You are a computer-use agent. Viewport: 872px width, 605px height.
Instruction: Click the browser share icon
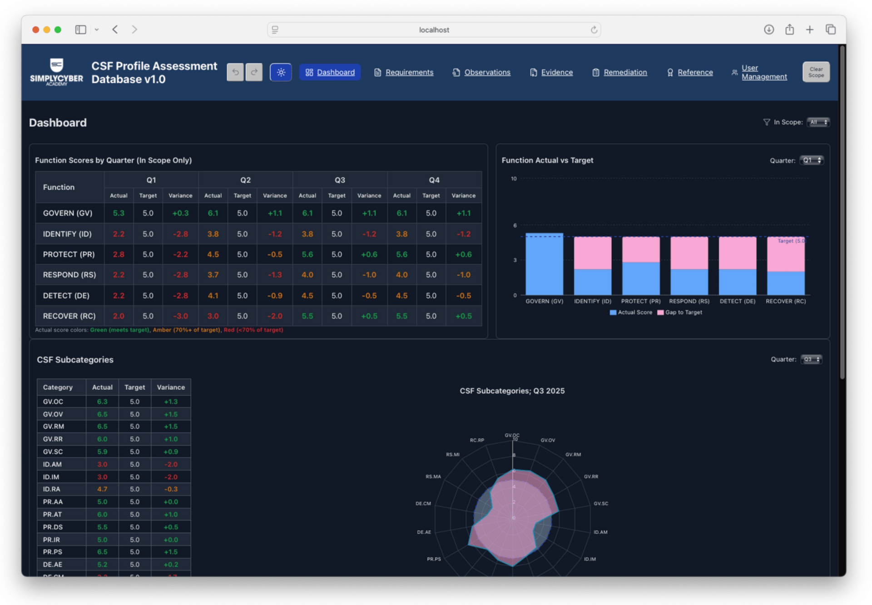pyautogui.click(x=789, y=29)
